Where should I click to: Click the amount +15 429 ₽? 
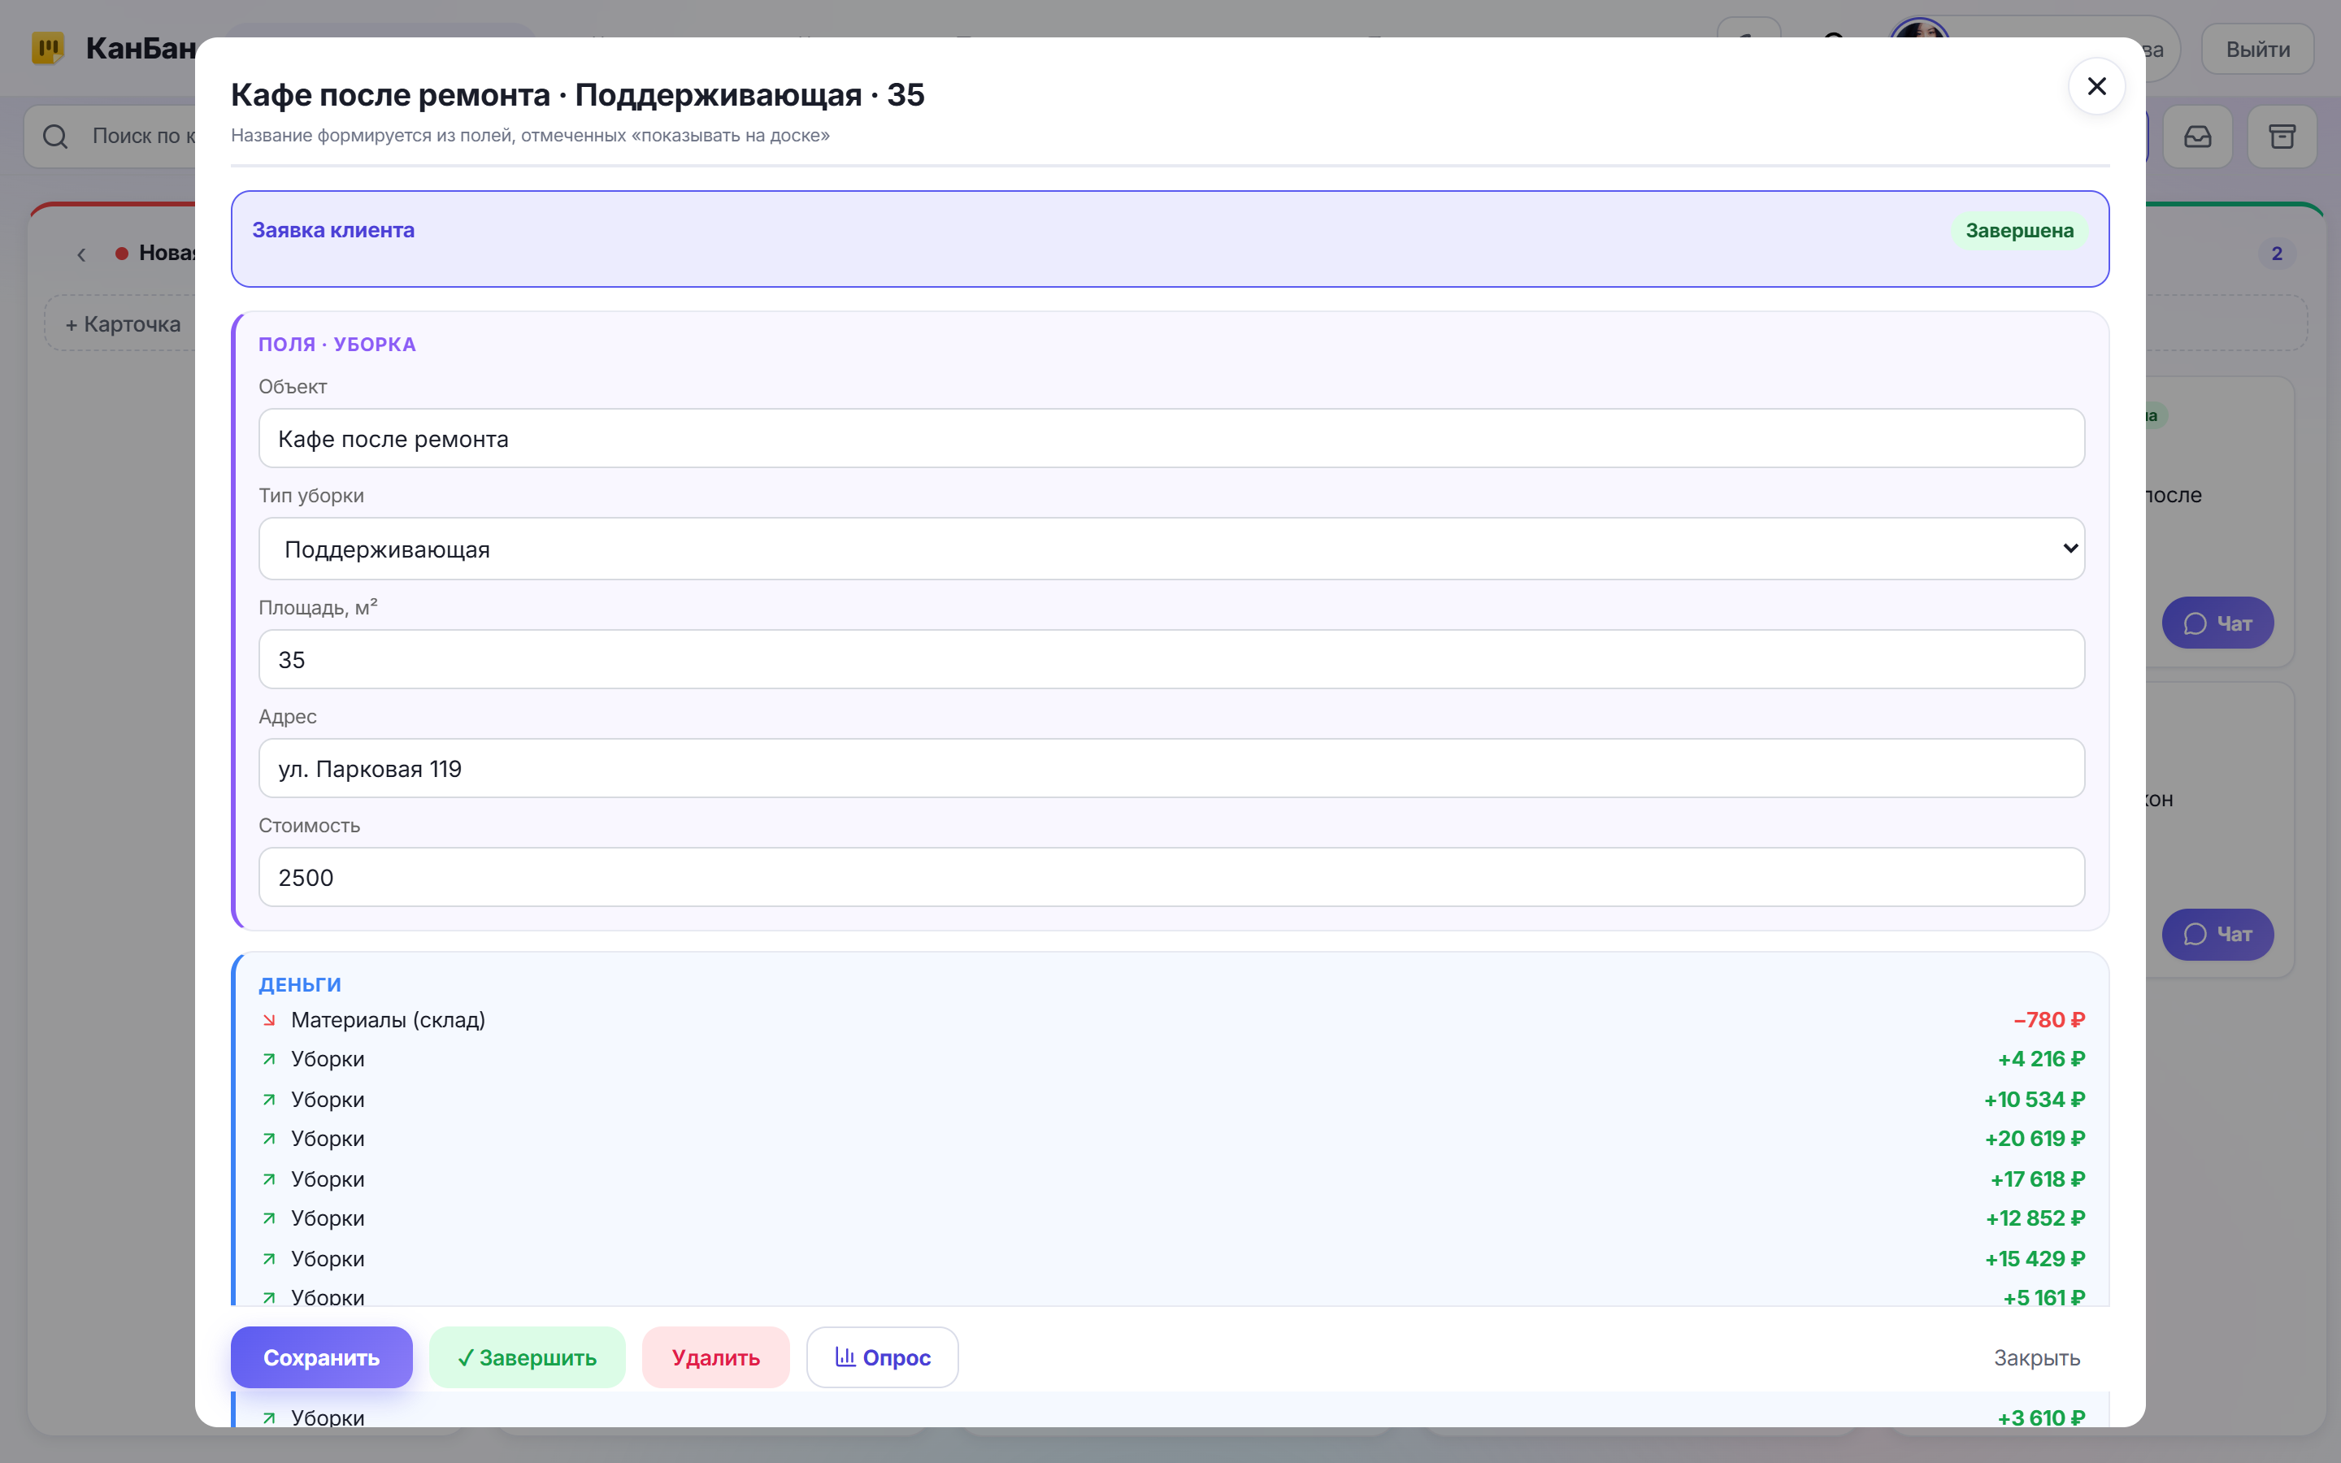tap(2035, 1259)
